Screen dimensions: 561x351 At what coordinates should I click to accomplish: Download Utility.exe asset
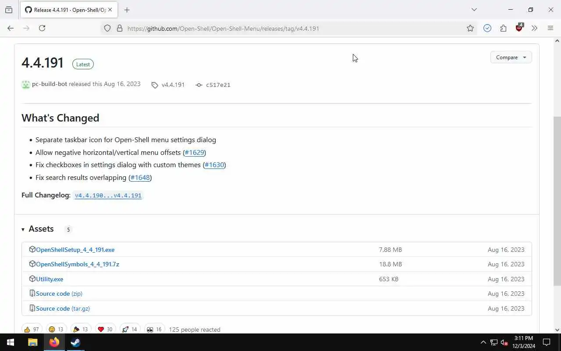pyautogui.click(x=50, y=279)
